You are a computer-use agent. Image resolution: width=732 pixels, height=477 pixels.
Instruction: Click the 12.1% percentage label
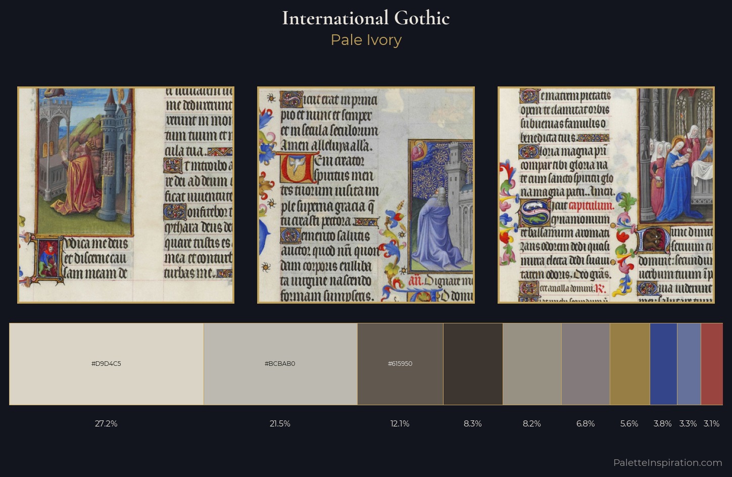coord(400,423)
